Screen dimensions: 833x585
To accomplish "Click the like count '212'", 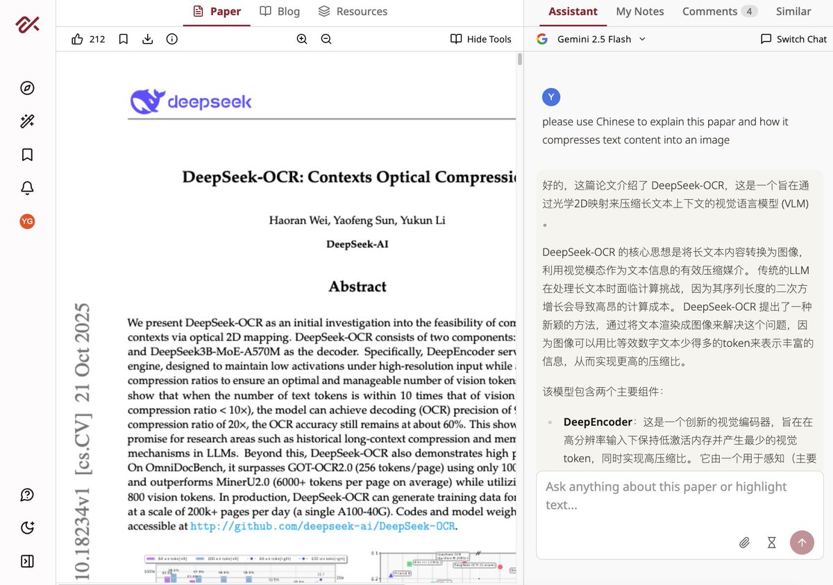I will click(x=97, y=40).
